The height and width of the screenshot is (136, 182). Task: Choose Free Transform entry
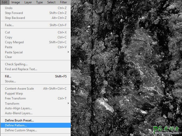tap(36, 98)
